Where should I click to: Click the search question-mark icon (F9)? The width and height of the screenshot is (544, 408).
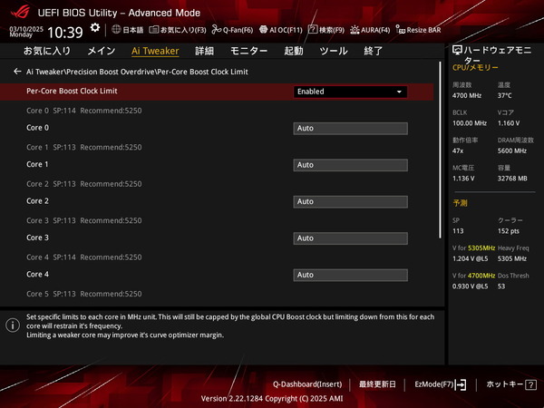tap(313, 30)
